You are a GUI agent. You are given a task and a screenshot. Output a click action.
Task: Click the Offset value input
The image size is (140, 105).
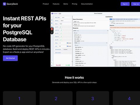(63, 43)
